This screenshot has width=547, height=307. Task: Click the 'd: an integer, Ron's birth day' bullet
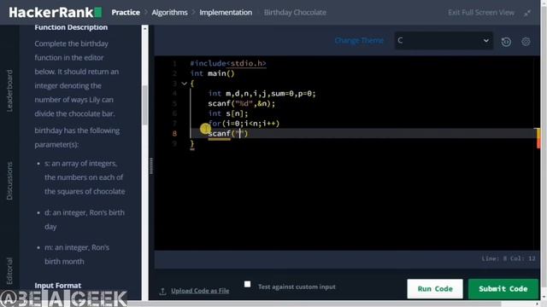tap(84, 220)
